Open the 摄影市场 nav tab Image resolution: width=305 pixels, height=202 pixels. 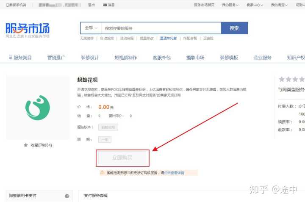click(195, 58)
